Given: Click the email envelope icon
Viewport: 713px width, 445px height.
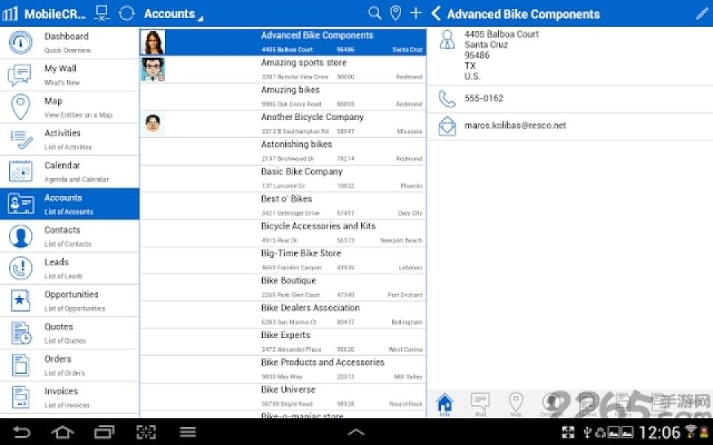Looking at the screenshot, I should tap(447, 126).
